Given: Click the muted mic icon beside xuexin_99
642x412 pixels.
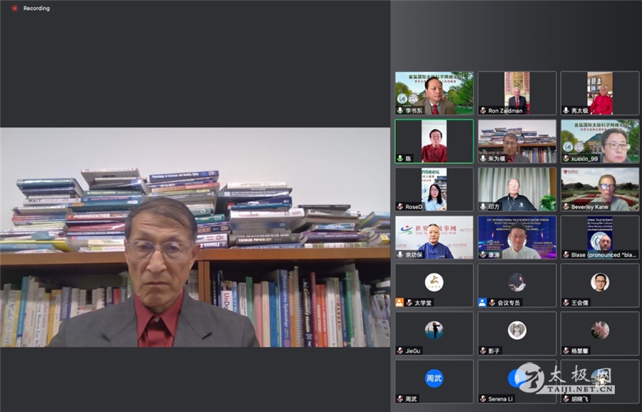Looking at the screenshot, I should point(566,158).
